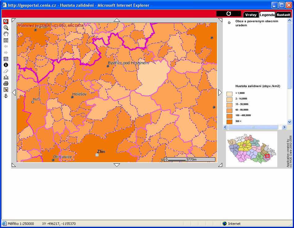Click the '500 <' legend swatch

pos(229,122)
